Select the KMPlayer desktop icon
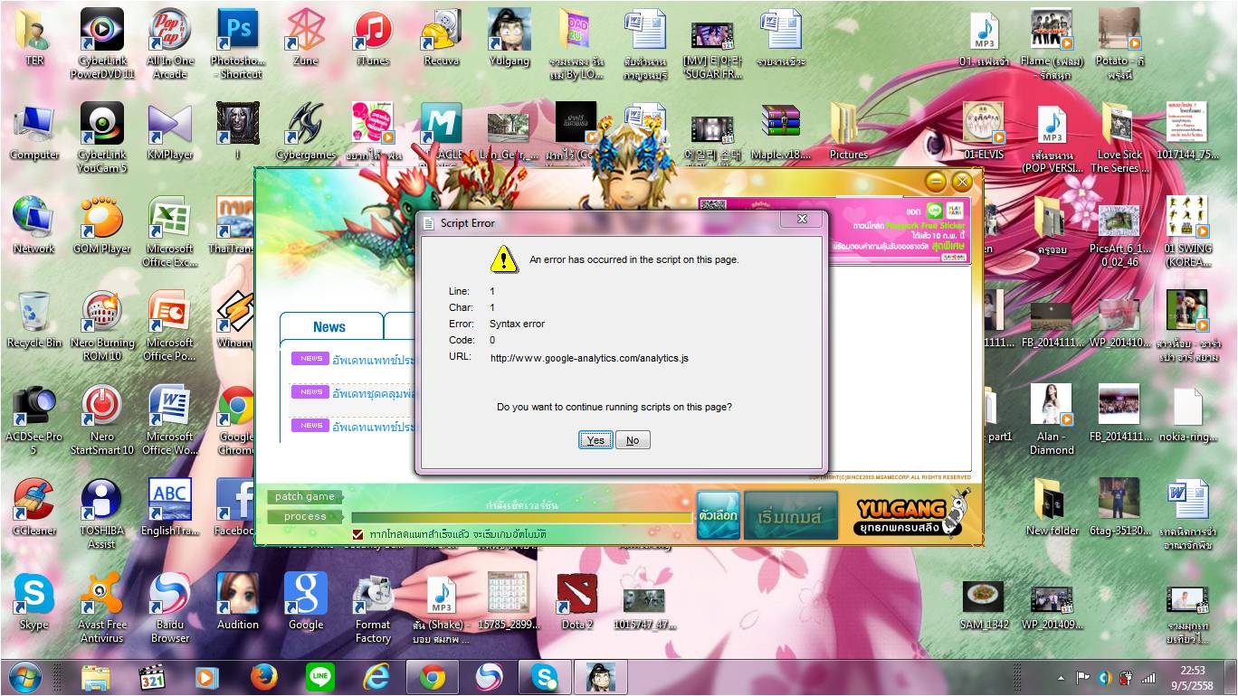The height and width of the screenshot is (696, 1238). click(170, 132)
